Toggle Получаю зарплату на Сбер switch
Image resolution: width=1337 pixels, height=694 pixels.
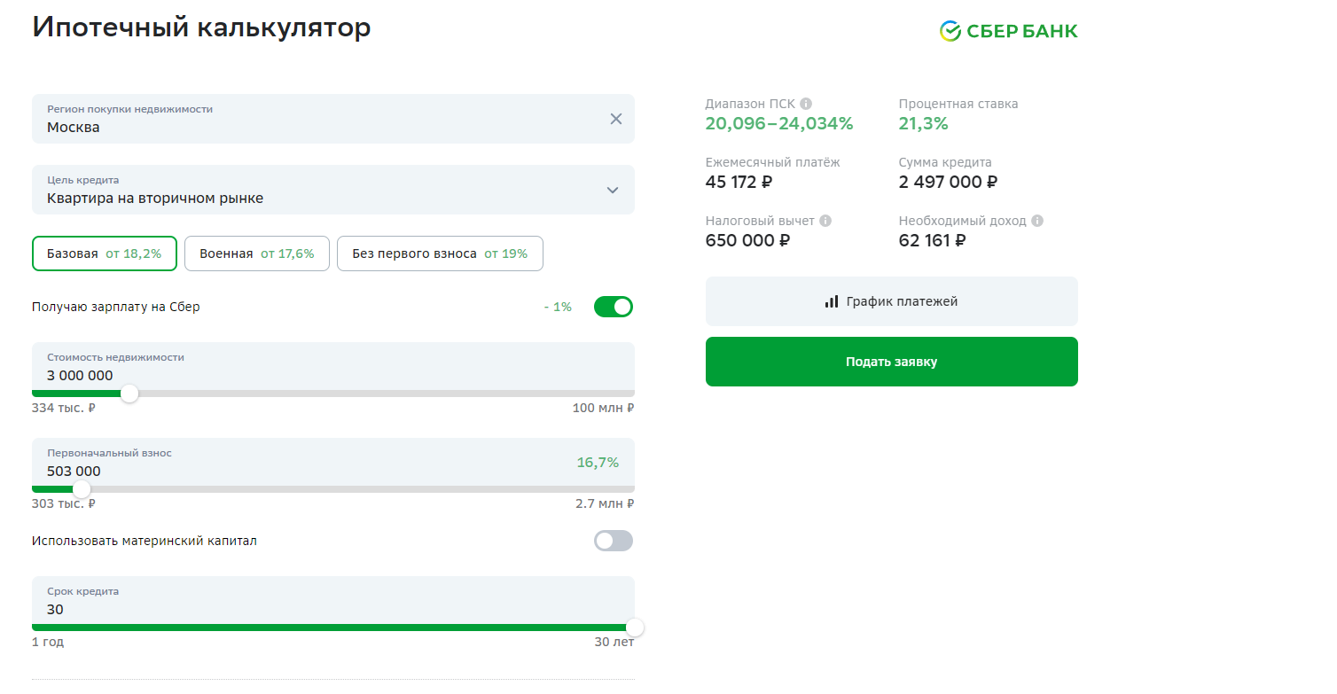614,307
